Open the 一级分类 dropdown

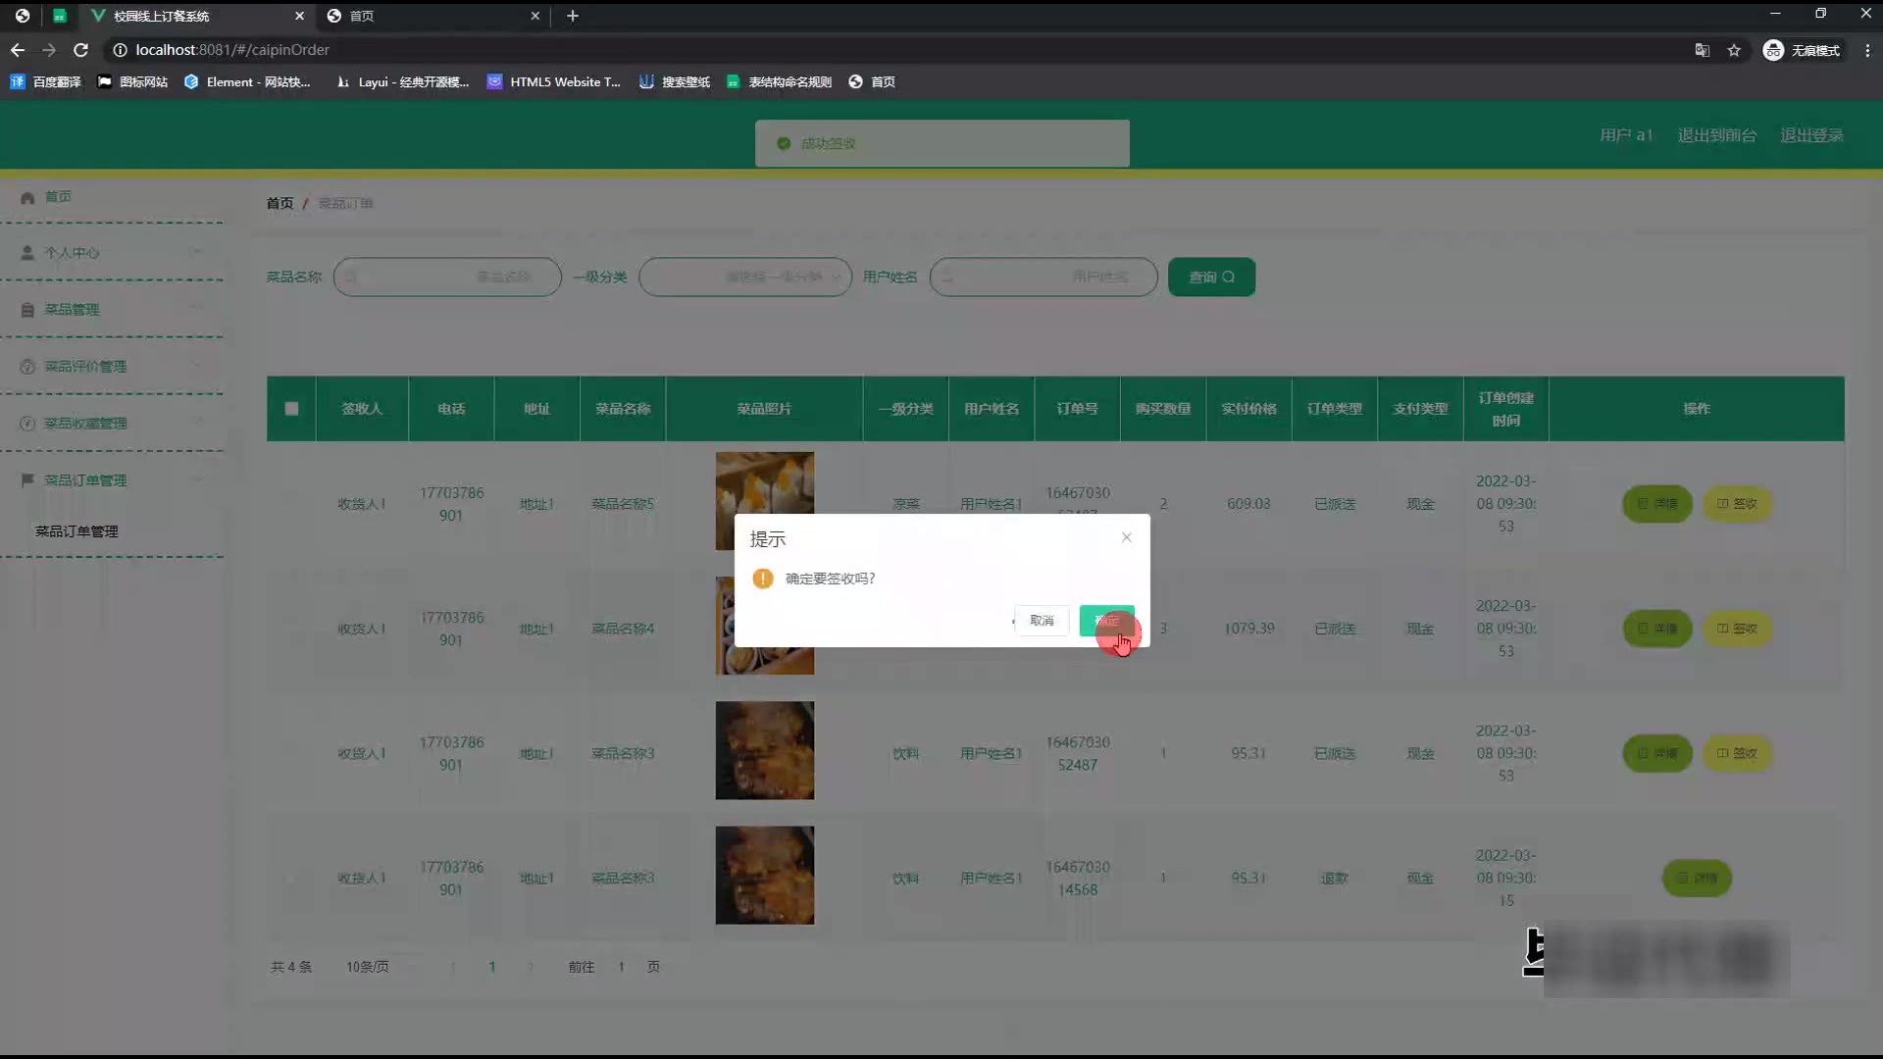745,277
